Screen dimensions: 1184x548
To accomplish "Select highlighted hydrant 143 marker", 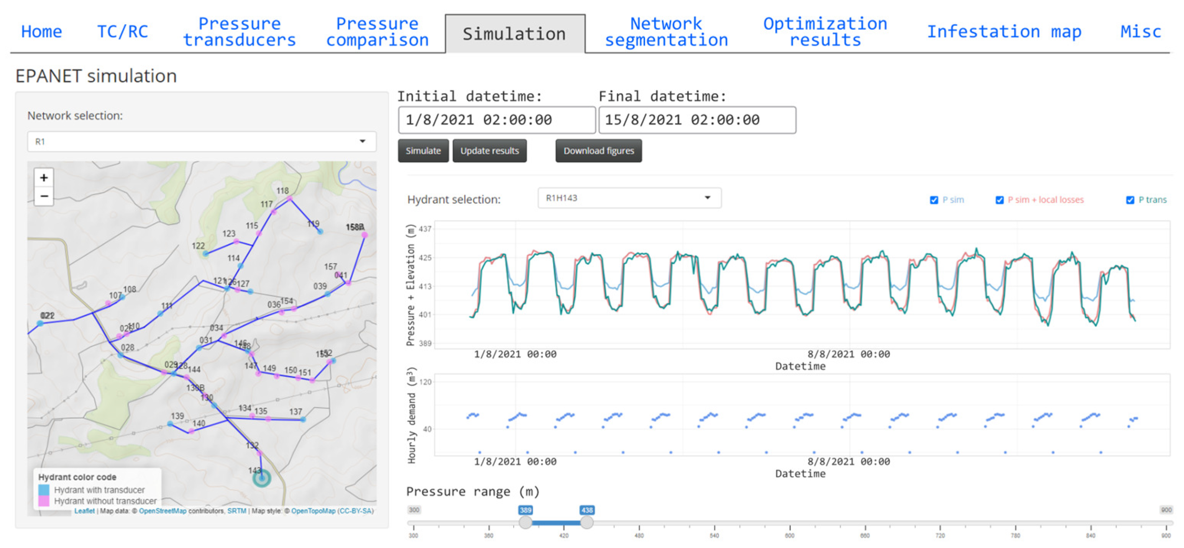I will pyautogui.click(x=261, y=478).
